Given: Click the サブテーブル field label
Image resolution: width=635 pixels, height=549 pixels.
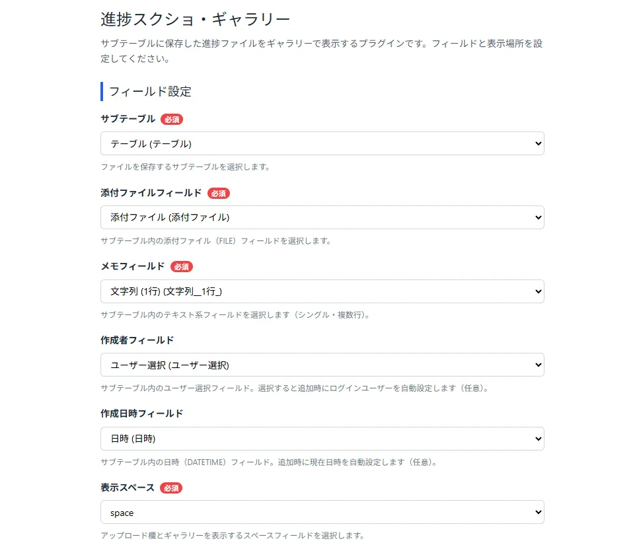Looking at the screenshot, I should 126,120.
